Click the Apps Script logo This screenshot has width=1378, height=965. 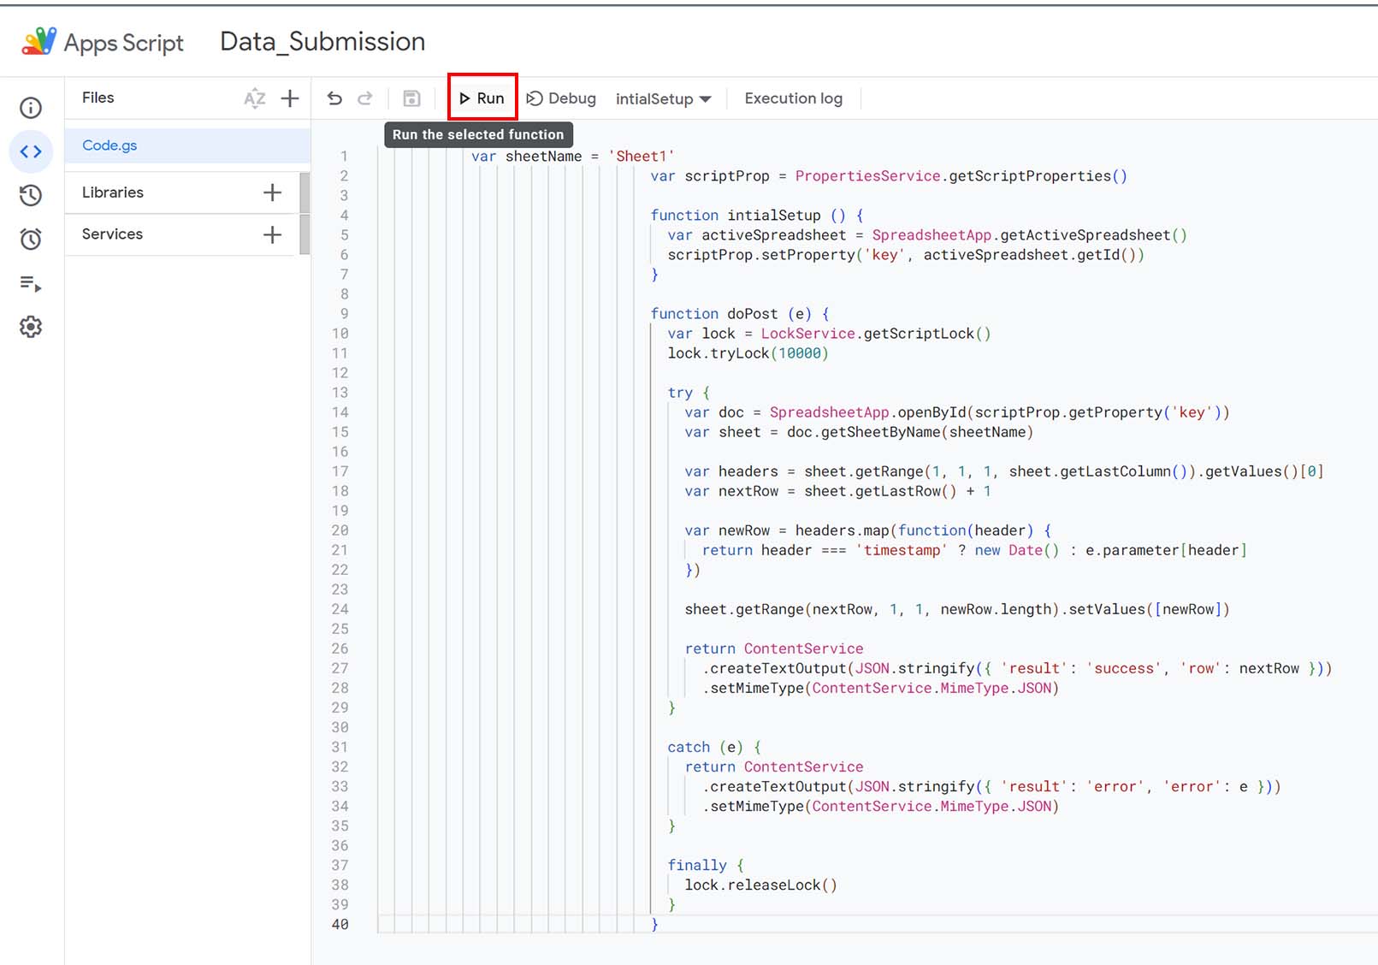click(x=36, y=40)
